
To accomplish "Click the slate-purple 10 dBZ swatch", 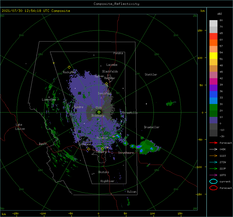I will (213, 120).
